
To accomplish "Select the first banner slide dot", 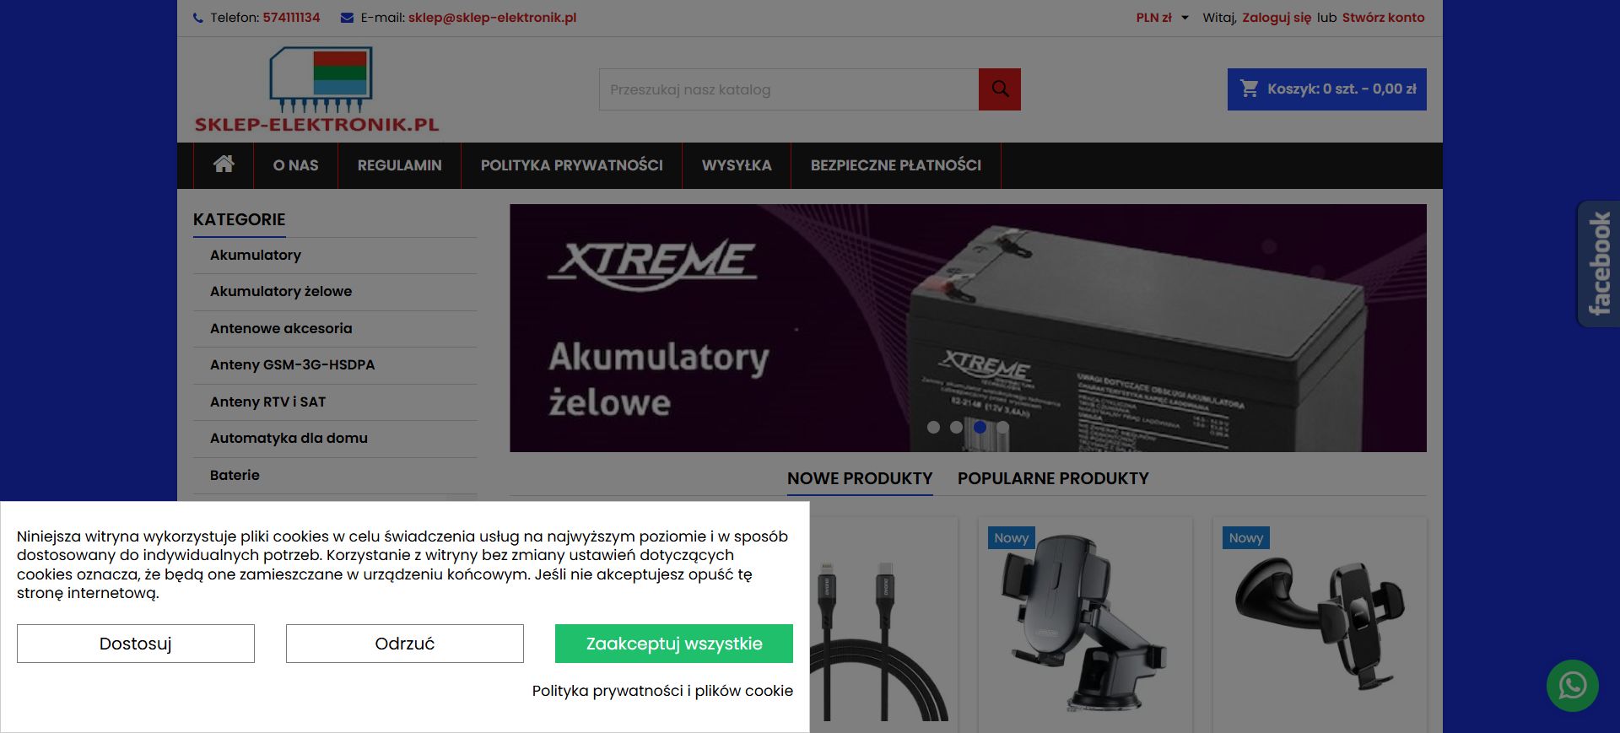I will click(x=933, y=428).
